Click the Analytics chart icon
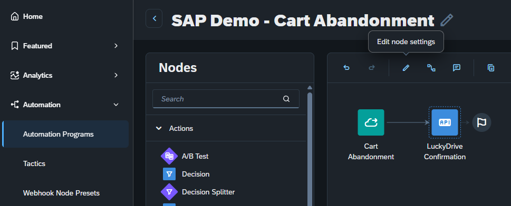The image size is (511, 206). click(x=15, y=75)
